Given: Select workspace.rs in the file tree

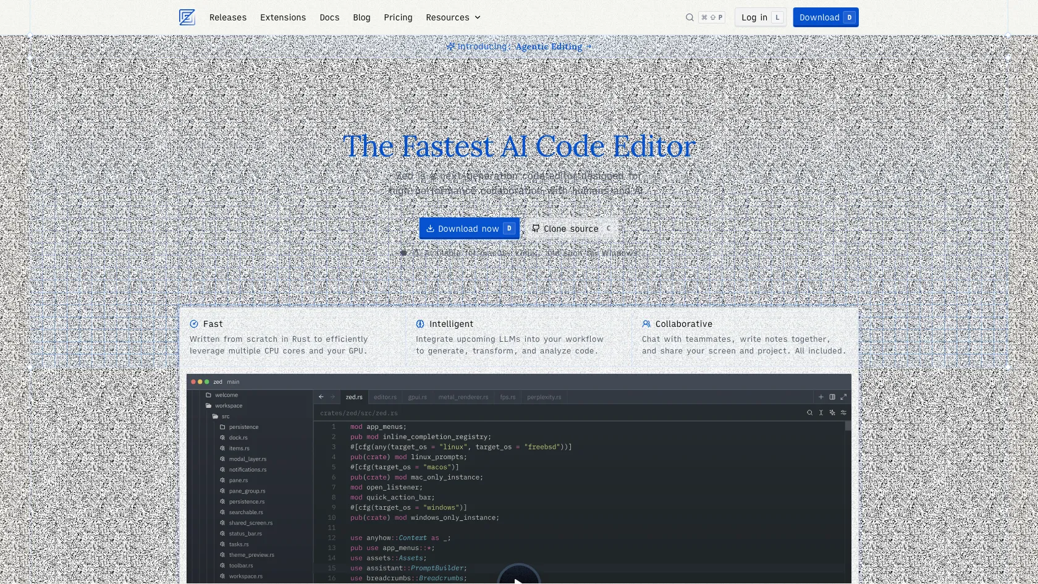Looking at the screenshot, I should (246, 576).
